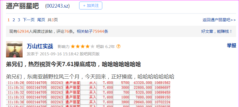
Task: Click stock code (002243.sz)
Action: click(x=57, y=6)
